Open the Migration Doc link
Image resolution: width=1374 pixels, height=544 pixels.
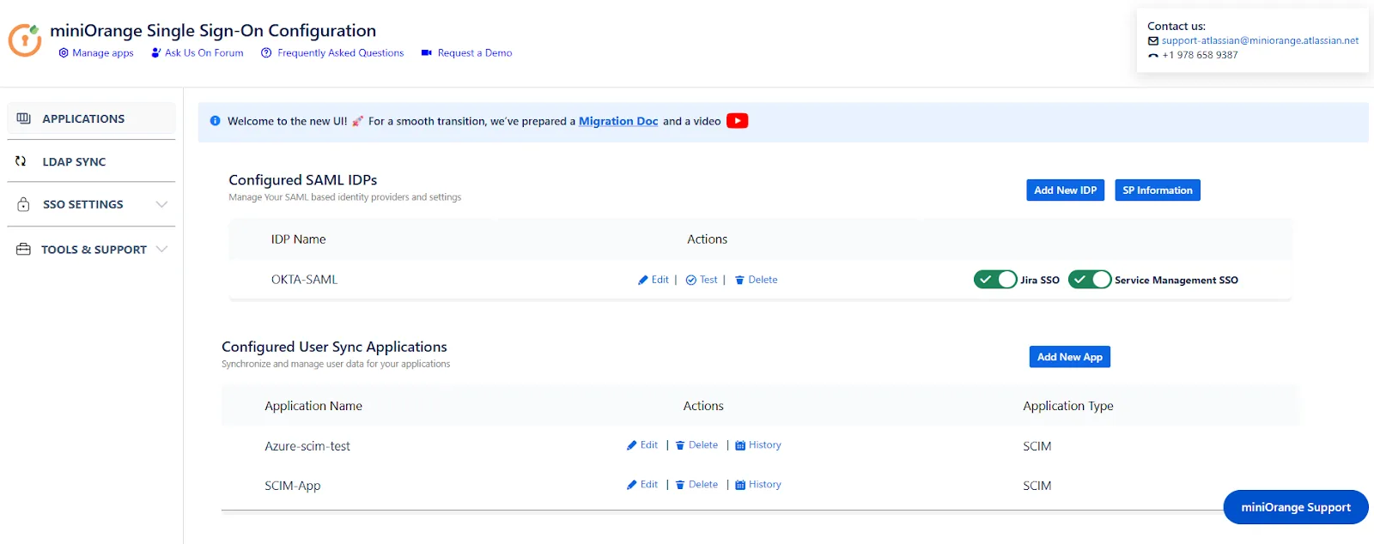tap(618, 121)
